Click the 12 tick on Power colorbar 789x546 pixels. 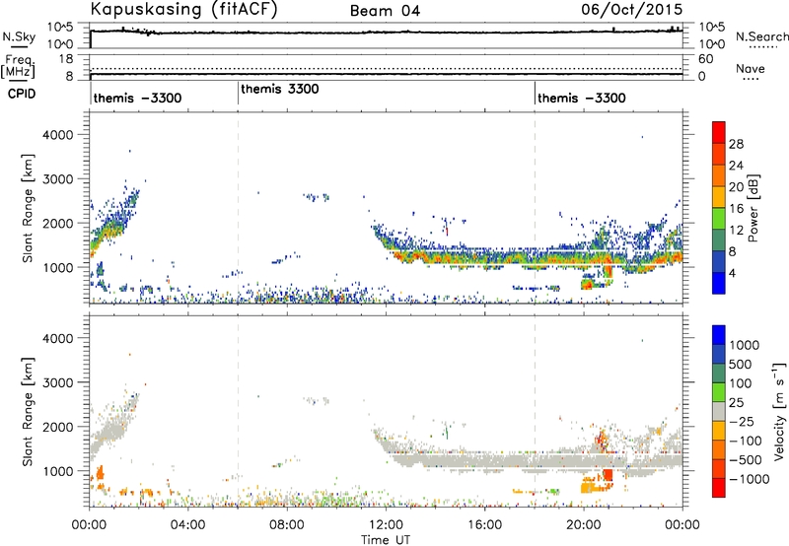[x=736, y=231]
